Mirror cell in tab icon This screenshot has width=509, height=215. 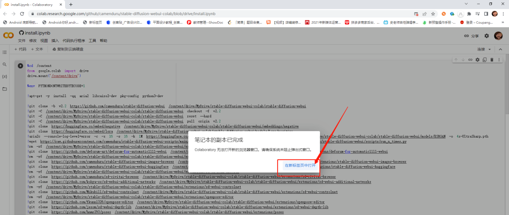pyautogui.click(x=484, y=60)
